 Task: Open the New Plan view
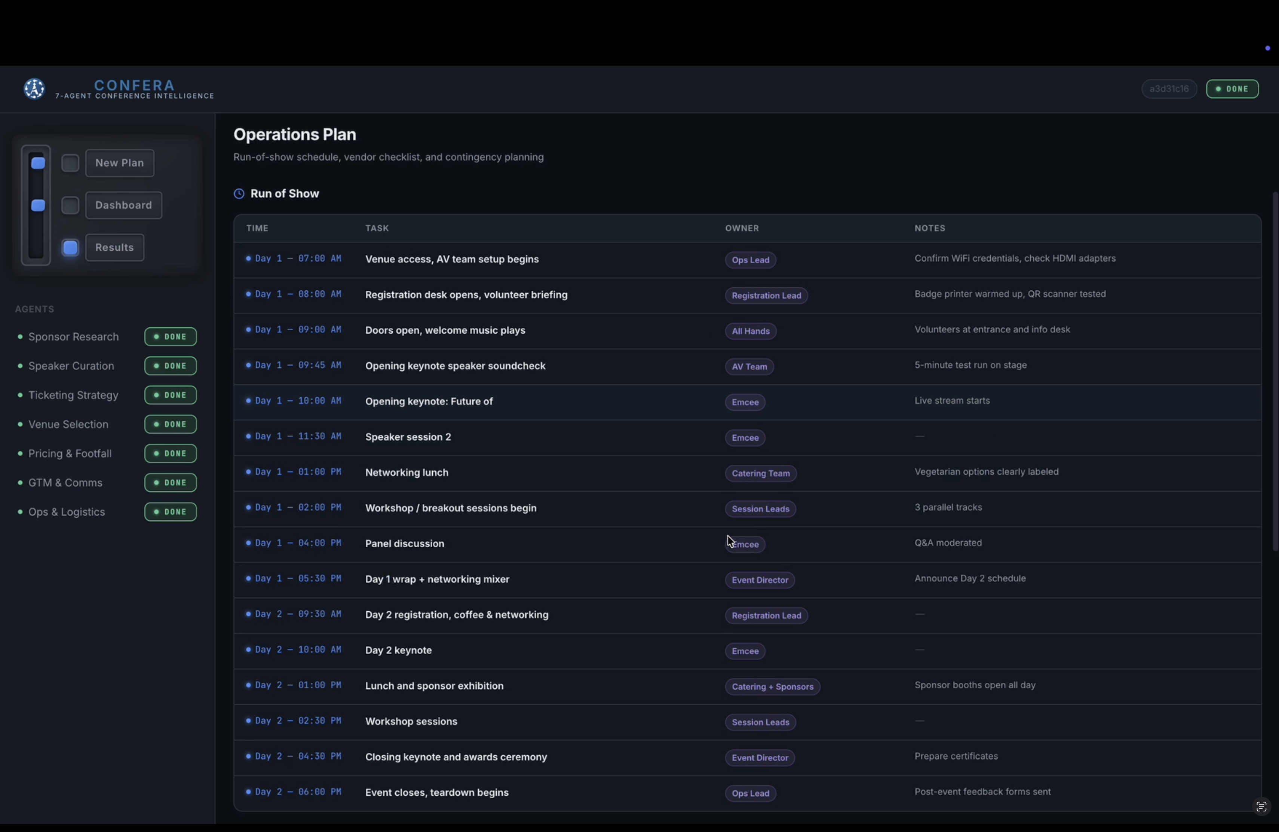click(x=120, y=163)
